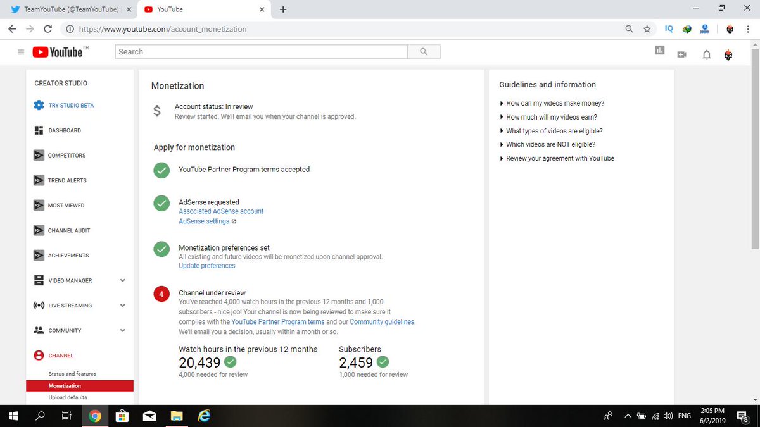
Task: Open Windows Start menu
Action: click(x=12, y=416)
